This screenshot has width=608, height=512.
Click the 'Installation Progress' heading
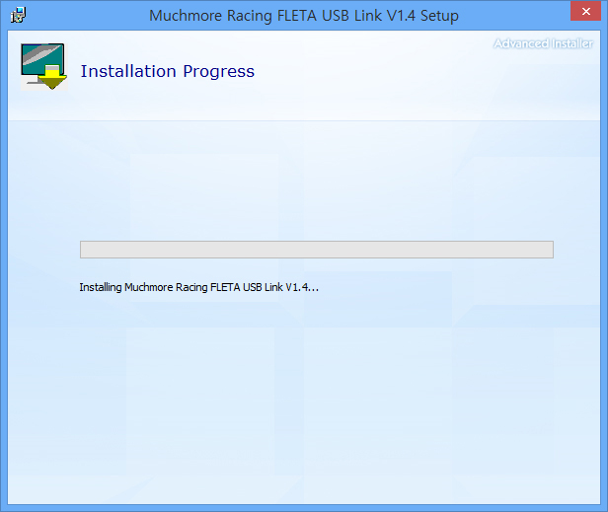[x=168, y=71]
